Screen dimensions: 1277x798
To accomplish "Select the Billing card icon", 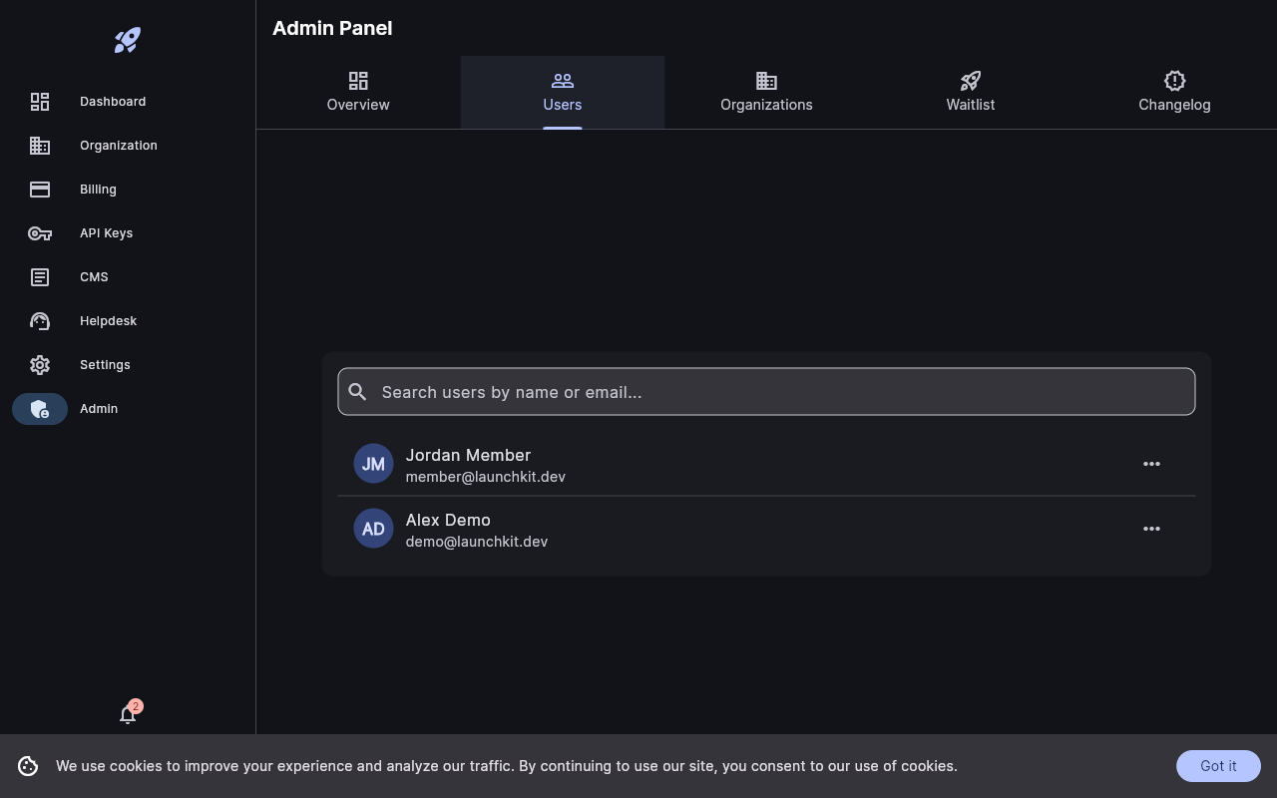I will pyautogui.click(x=40, y=189).
